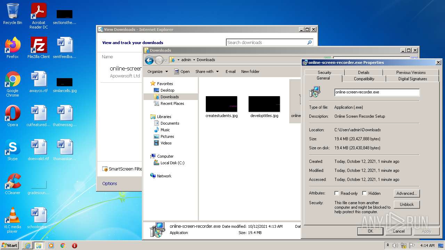Click Search downloads input field

266,42
